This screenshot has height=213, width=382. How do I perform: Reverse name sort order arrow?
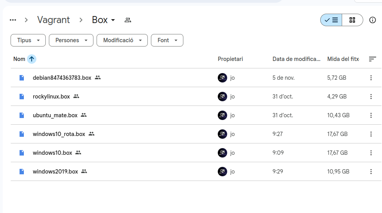[x=32, y=59]
